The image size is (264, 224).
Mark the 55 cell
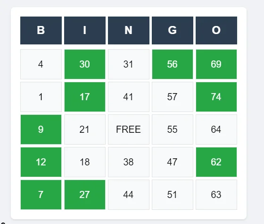[173, 129]
